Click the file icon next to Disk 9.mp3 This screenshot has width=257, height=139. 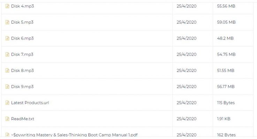pyautogui.click(x=7, y=87)
